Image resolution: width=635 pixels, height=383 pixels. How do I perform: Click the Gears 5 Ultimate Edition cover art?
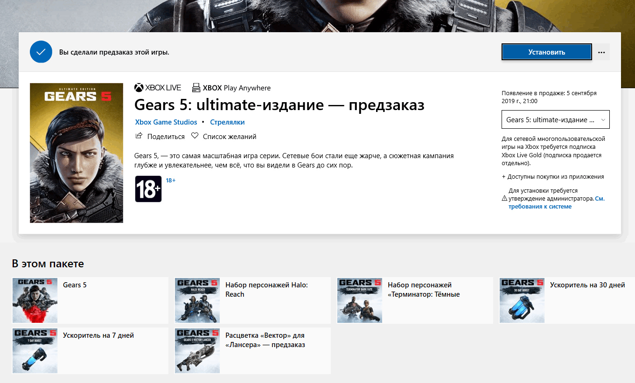point(77,153)
